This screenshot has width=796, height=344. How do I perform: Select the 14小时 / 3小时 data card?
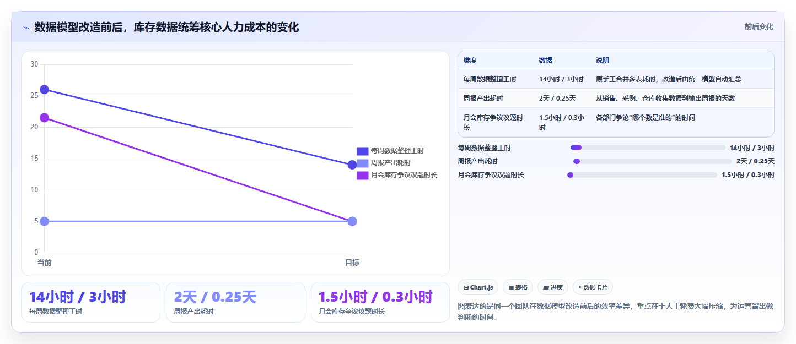point(91,302)
